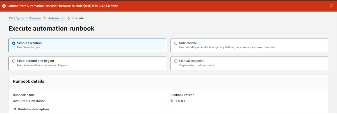The height and width of the screenshot is (114, 337).
Task: Select the Multi-account and Region radio option
Action: 14,61
